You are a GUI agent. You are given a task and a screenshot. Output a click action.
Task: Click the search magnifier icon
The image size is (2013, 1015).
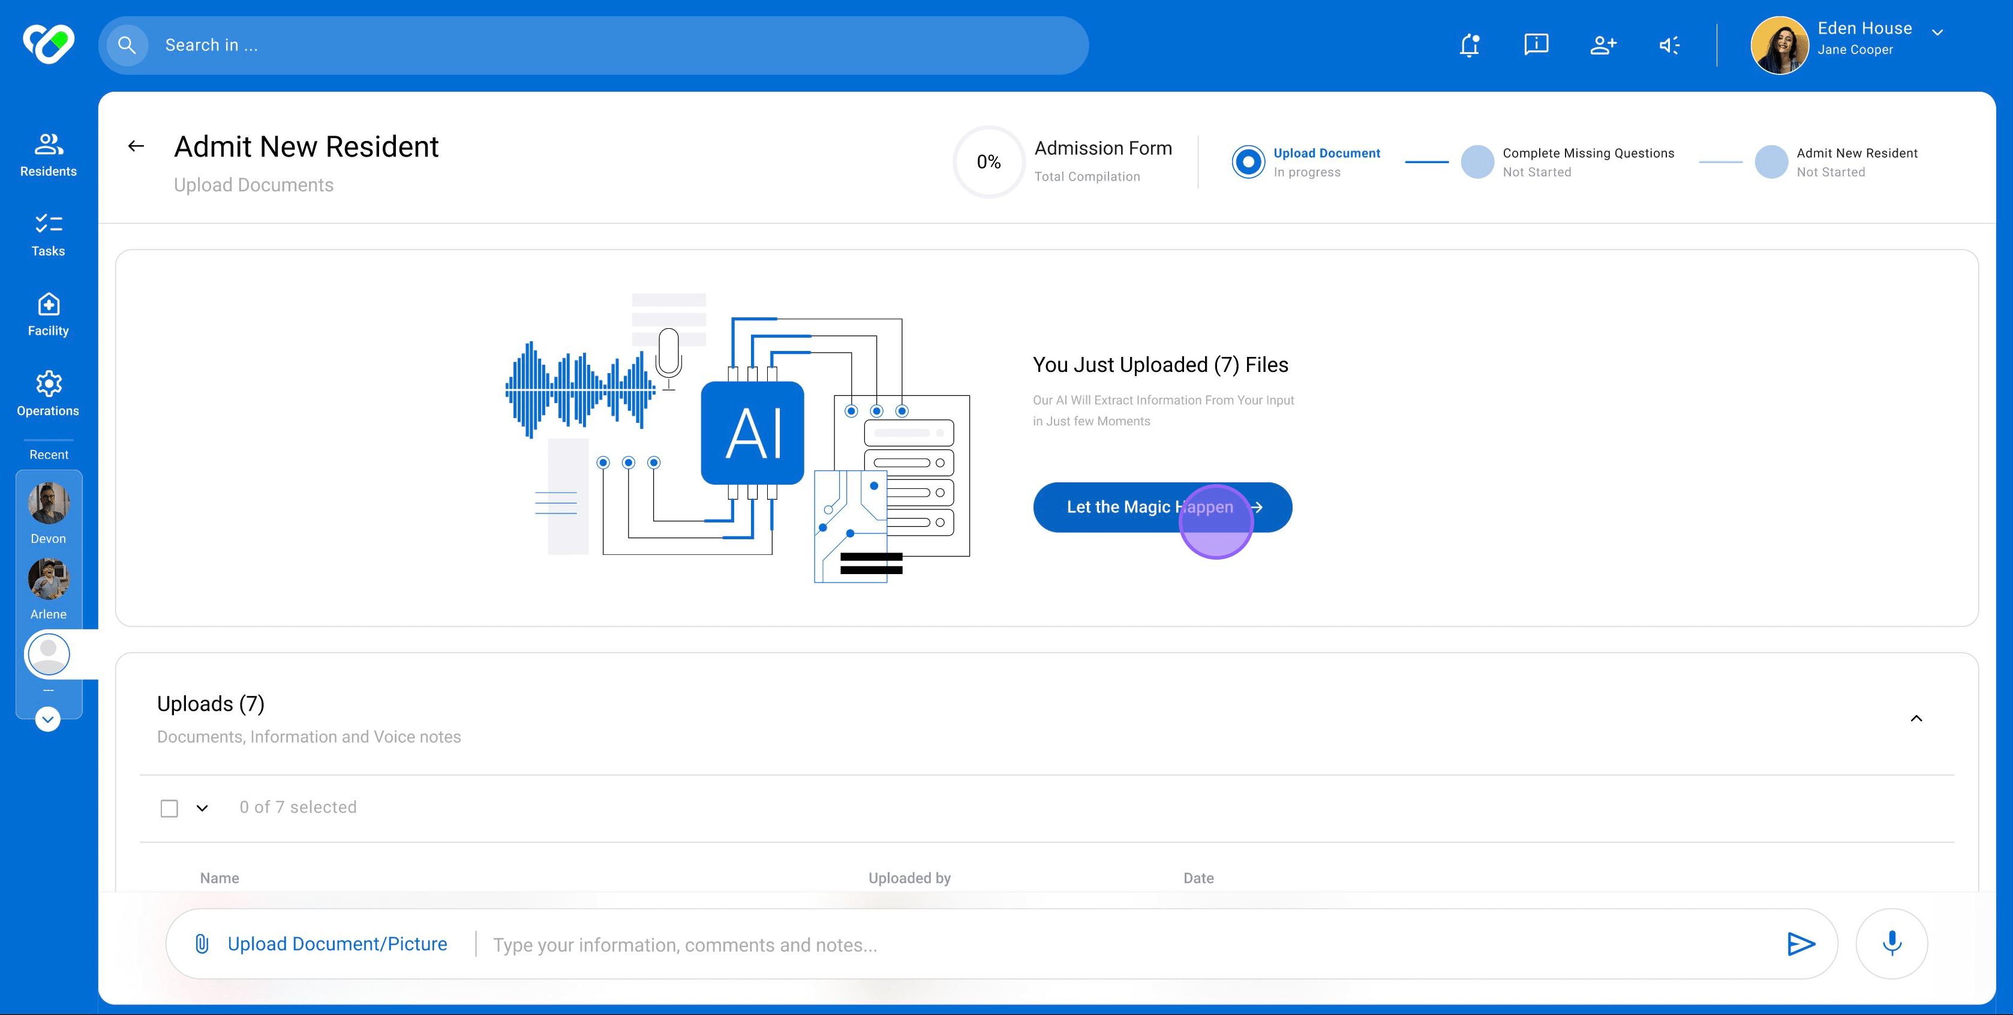point(127,46)
